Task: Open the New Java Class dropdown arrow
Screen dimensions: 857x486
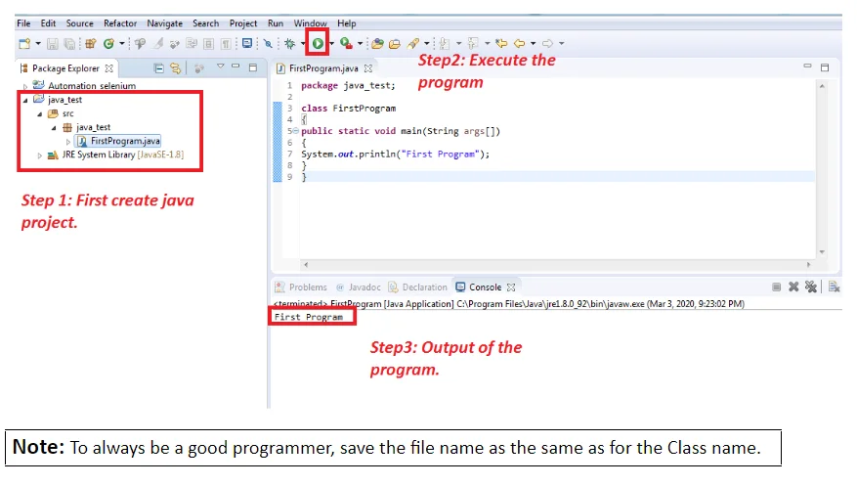Action: click(x=122, y=44)
